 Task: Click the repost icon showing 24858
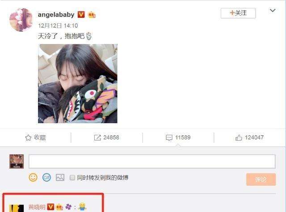97,137
